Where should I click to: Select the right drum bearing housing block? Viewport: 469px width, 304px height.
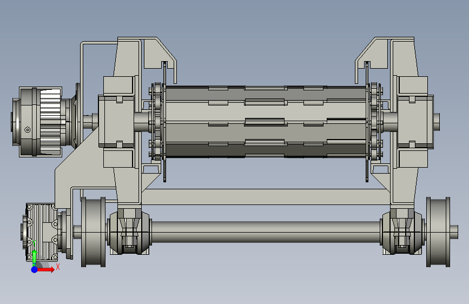pos(415,122)
